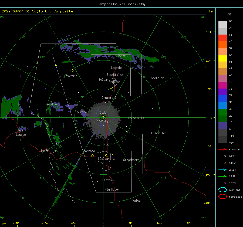Click the red forecast arrow in legend
This screenshot has width=243, height=227.
[222, 149]
